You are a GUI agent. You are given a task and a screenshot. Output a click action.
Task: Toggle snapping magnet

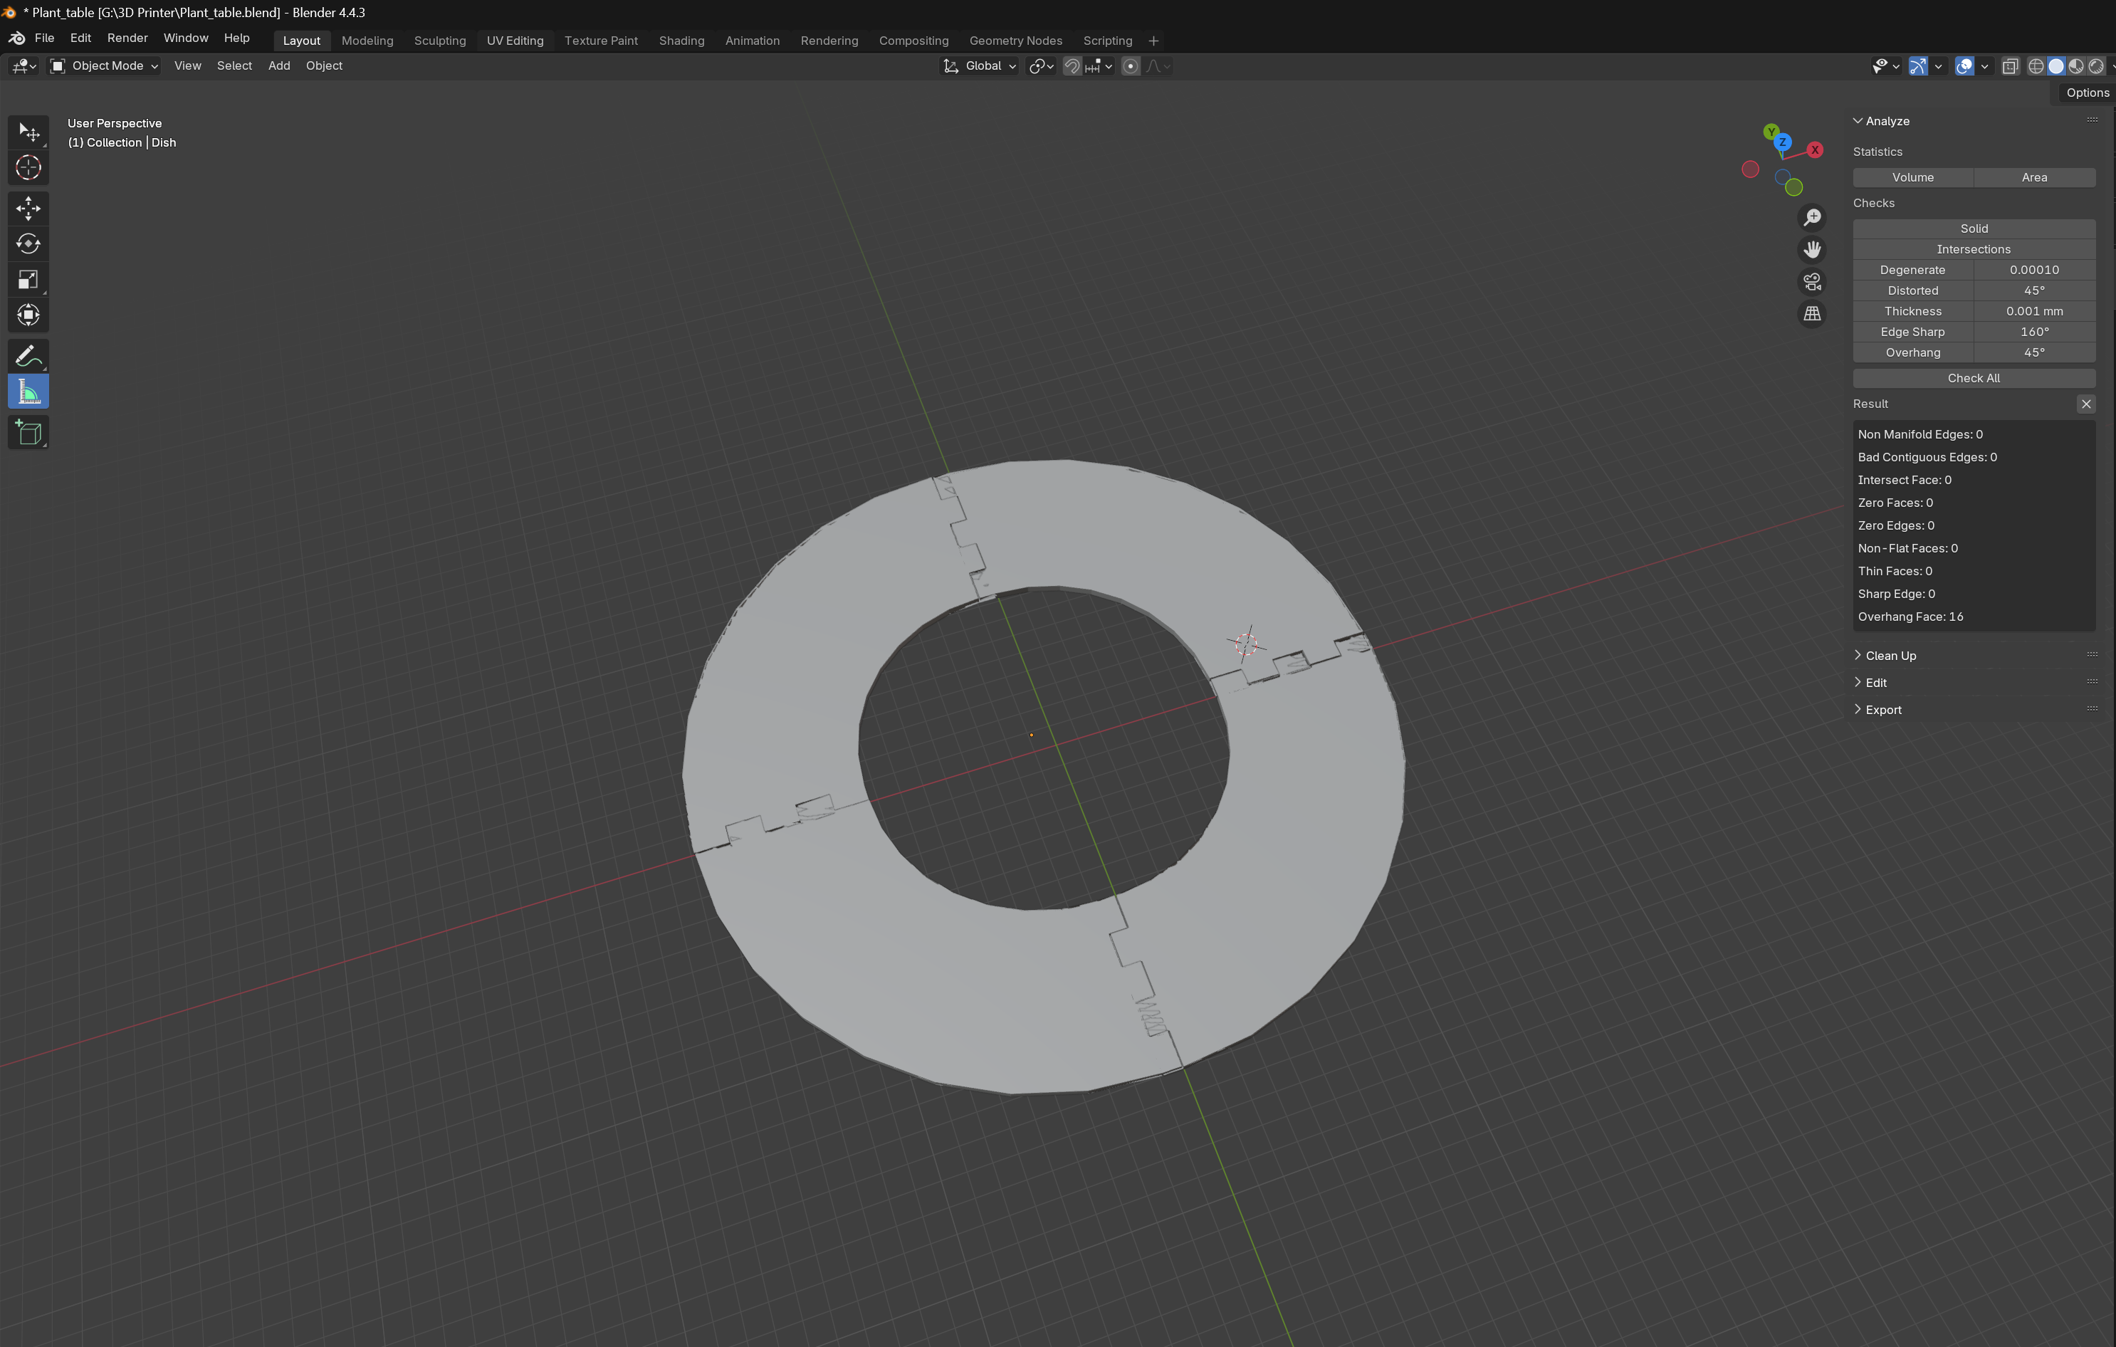(1072, 66)
